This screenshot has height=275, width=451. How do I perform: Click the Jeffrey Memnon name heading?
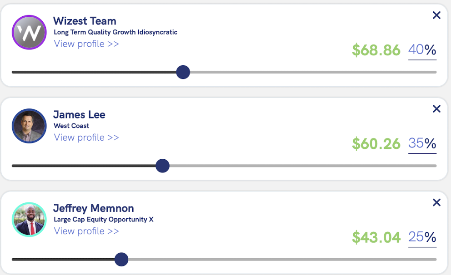point(93,208)
